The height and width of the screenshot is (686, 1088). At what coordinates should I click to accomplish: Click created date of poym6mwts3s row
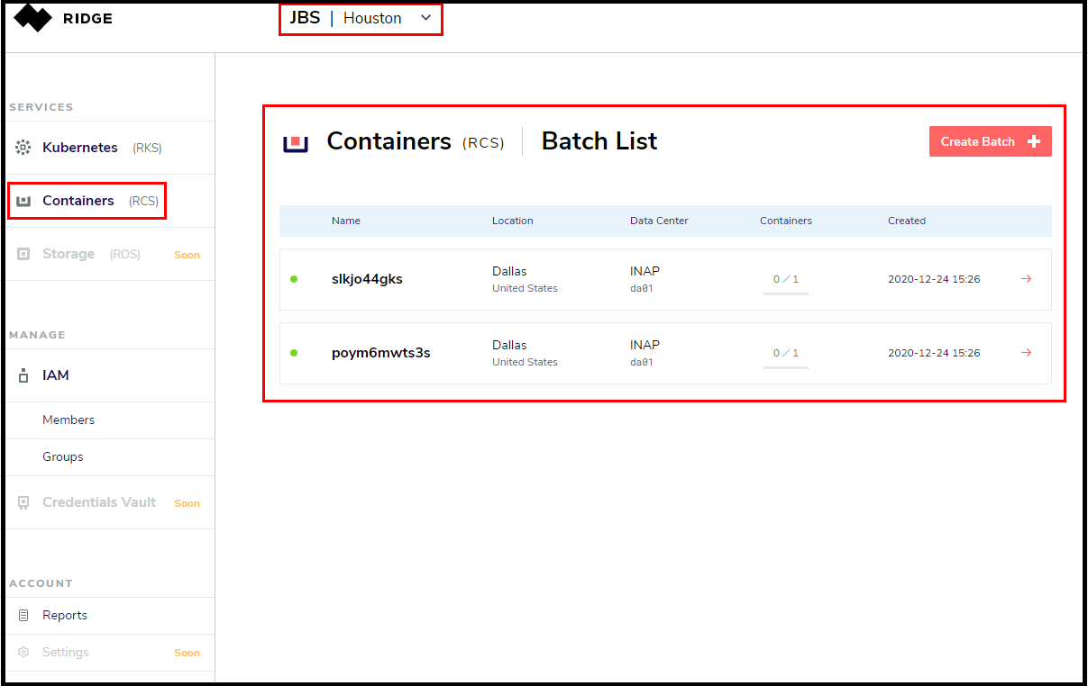coord(934,353)
